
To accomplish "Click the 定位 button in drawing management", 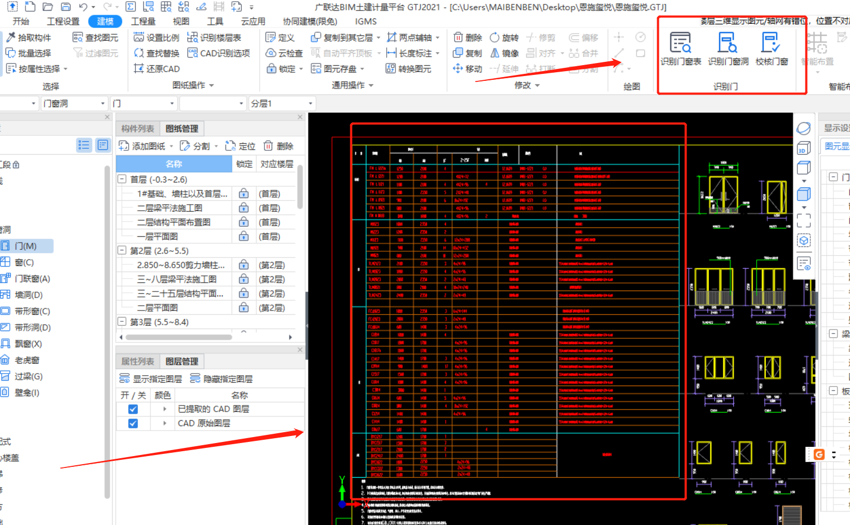I will point(241,146).
